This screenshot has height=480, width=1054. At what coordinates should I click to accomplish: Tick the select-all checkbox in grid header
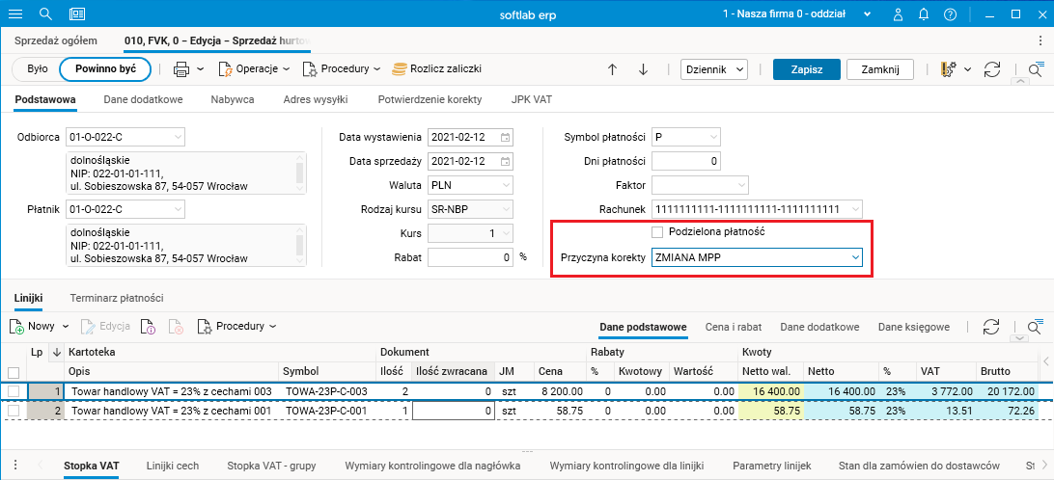[13, 372]
